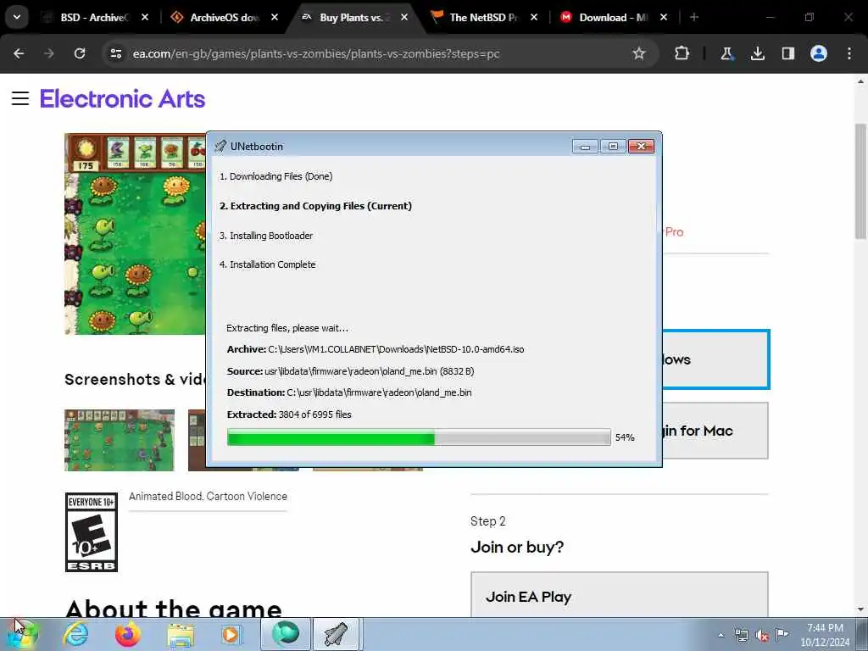
Task: Toggle the browser side panel
Action: [787, 53]
